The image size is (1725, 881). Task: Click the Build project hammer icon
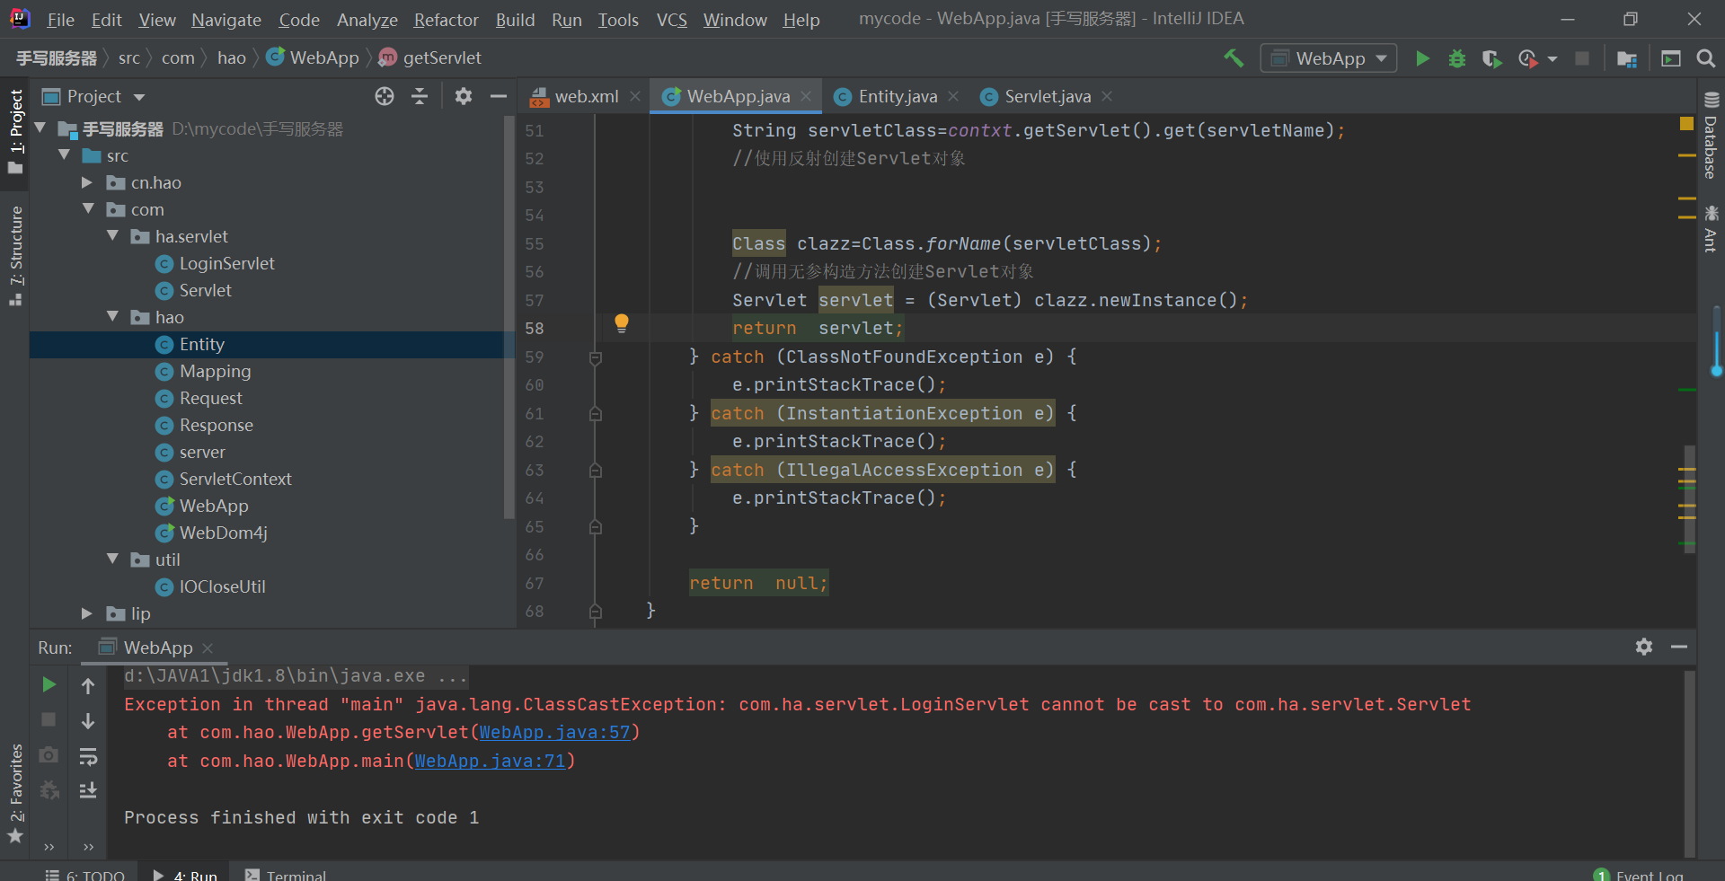(x=1234, y=58)
